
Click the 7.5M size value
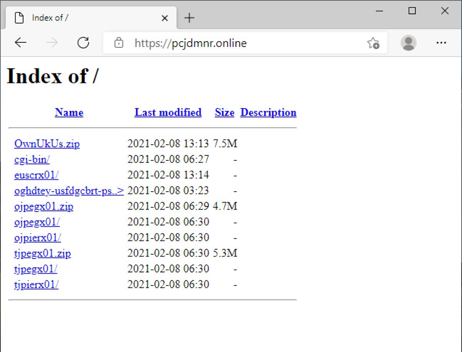click(x=225, y=144)
